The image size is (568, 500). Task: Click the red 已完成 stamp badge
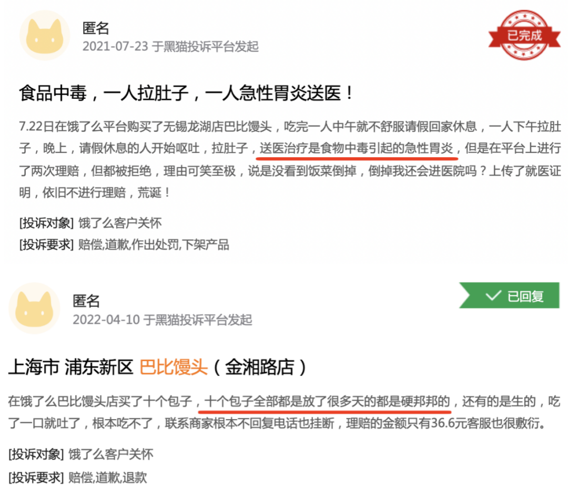coord(524,35)
